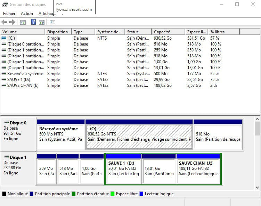The image size is (261, 206).
Task: Open the Action menu
Action: pos(27,14)
